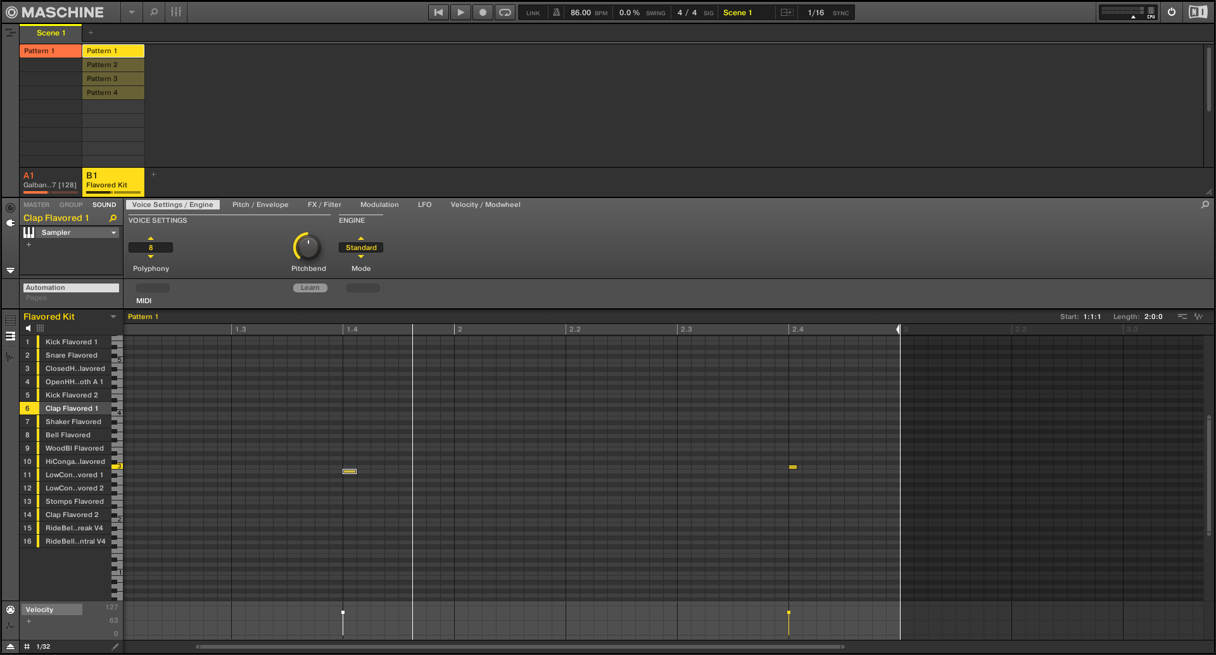Select the Shaker Flavored sound slot
The width and height of the screenshot is (1216, 655).
tap(73, 422)
